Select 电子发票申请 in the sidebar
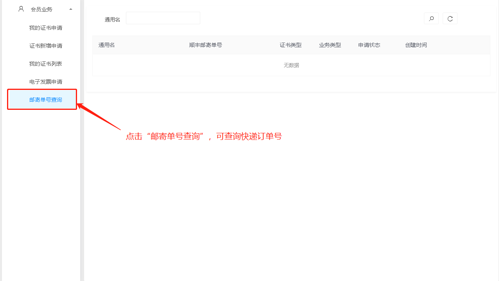The height and width of the screenshot is (281, 499). point(45,82)
